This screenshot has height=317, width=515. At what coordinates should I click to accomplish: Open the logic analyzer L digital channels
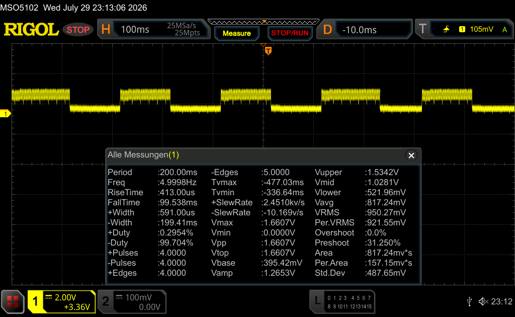click(342, 301)
